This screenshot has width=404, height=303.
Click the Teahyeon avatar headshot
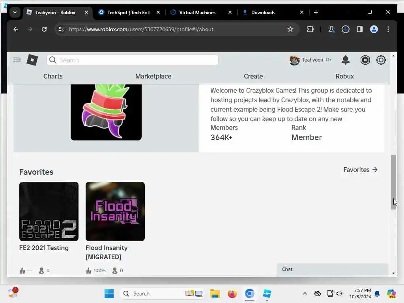(x=294, y=60)
